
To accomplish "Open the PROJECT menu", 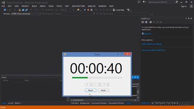I will click(x=25, y=6).
